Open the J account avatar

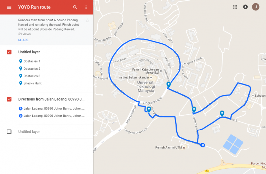coord(256,7)
